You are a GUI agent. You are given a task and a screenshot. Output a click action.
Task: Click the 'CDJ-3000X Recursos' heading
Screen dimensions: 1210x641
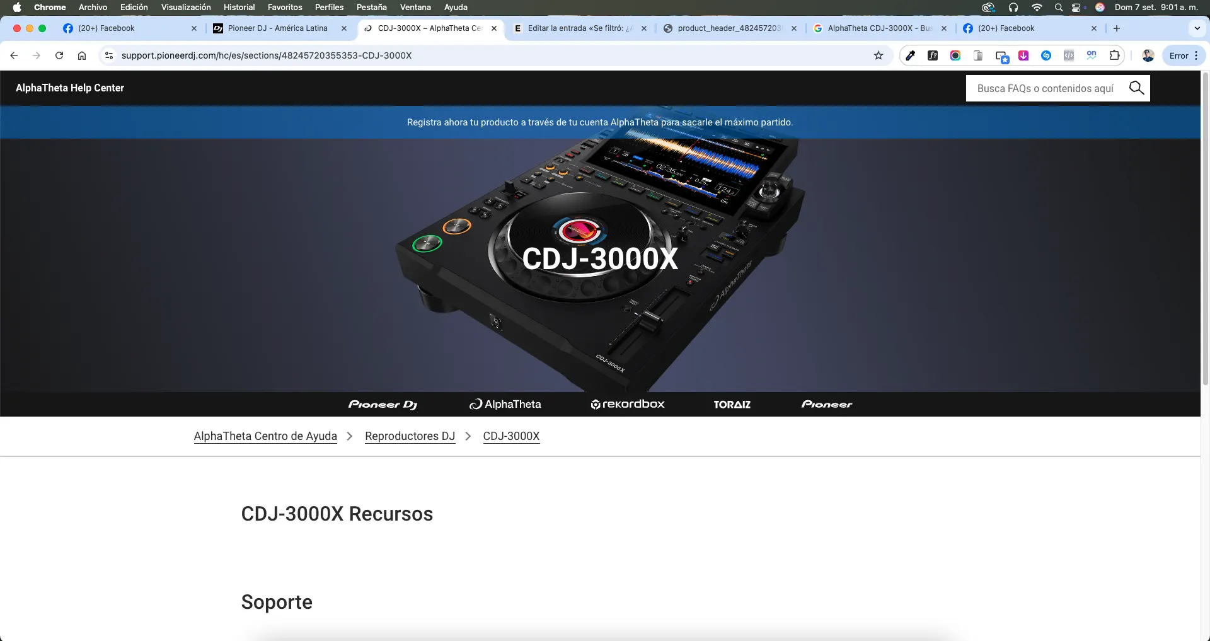337,514
